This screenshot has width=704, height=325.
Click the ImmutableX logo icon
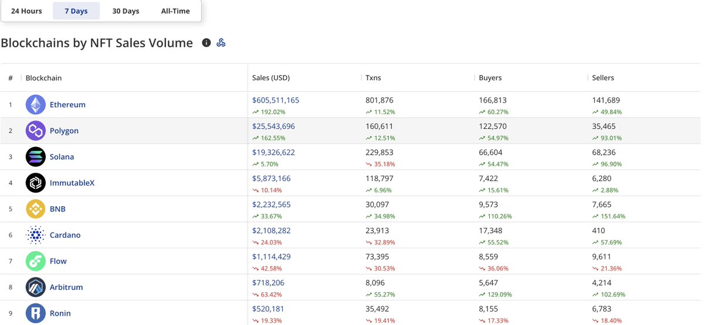point(36,183)
